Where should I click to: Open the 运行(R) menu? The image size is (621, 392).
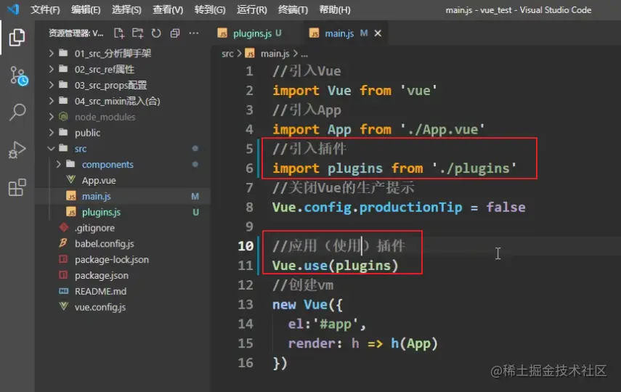[251, 9]
